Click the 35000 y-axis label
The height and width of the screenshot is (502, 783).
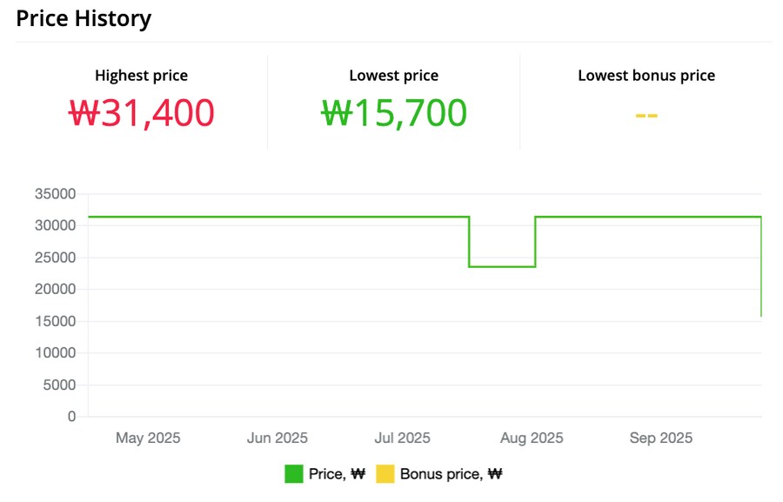pos(56,194)
